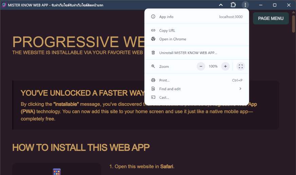Click the localhost:3000 text
296x175 pixels.
(x=231, y=17)
